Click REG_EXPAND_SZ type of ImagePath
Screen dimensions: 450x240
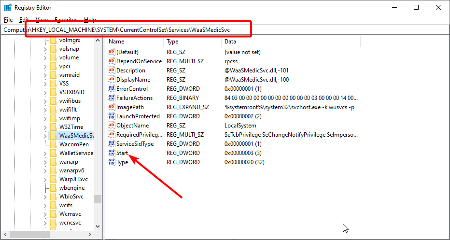tap(188, 107)
